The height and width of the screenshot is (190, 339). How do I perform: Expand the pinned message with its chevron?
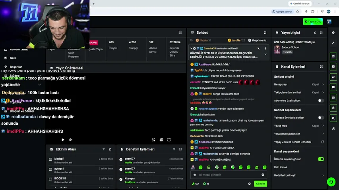point(265,55)
